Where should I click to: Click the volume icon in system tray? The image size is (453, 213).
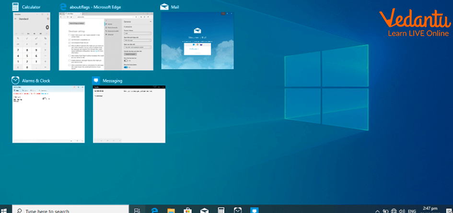401,210
